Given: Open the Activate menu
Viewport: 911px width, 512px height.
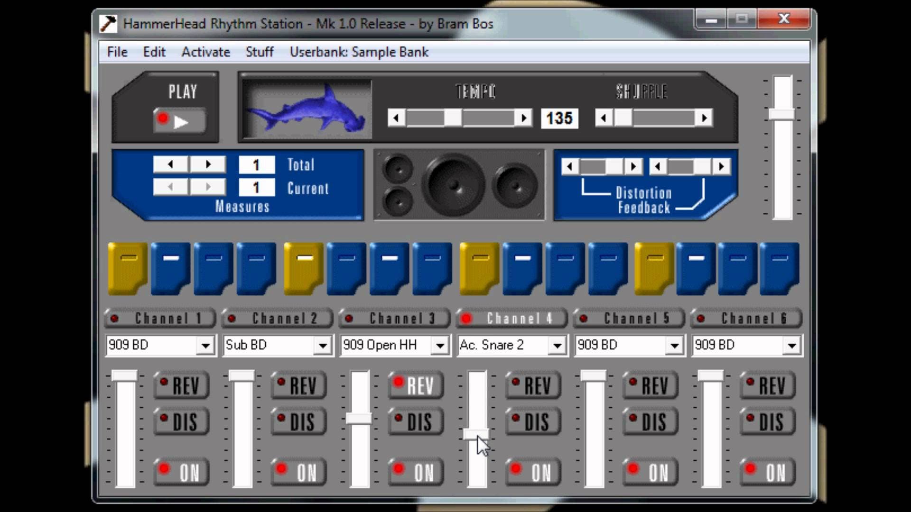Looking at the screenshot, I should pyautogui.click(x=206, y=52).
